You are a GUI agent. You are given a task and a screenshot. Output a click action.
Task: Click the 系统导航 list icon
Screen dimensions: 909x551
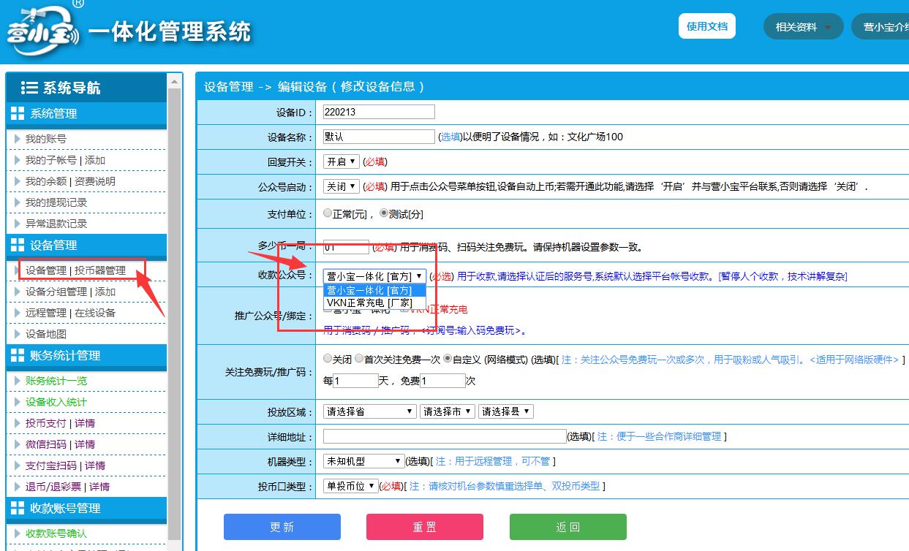[x=29, y=88]
